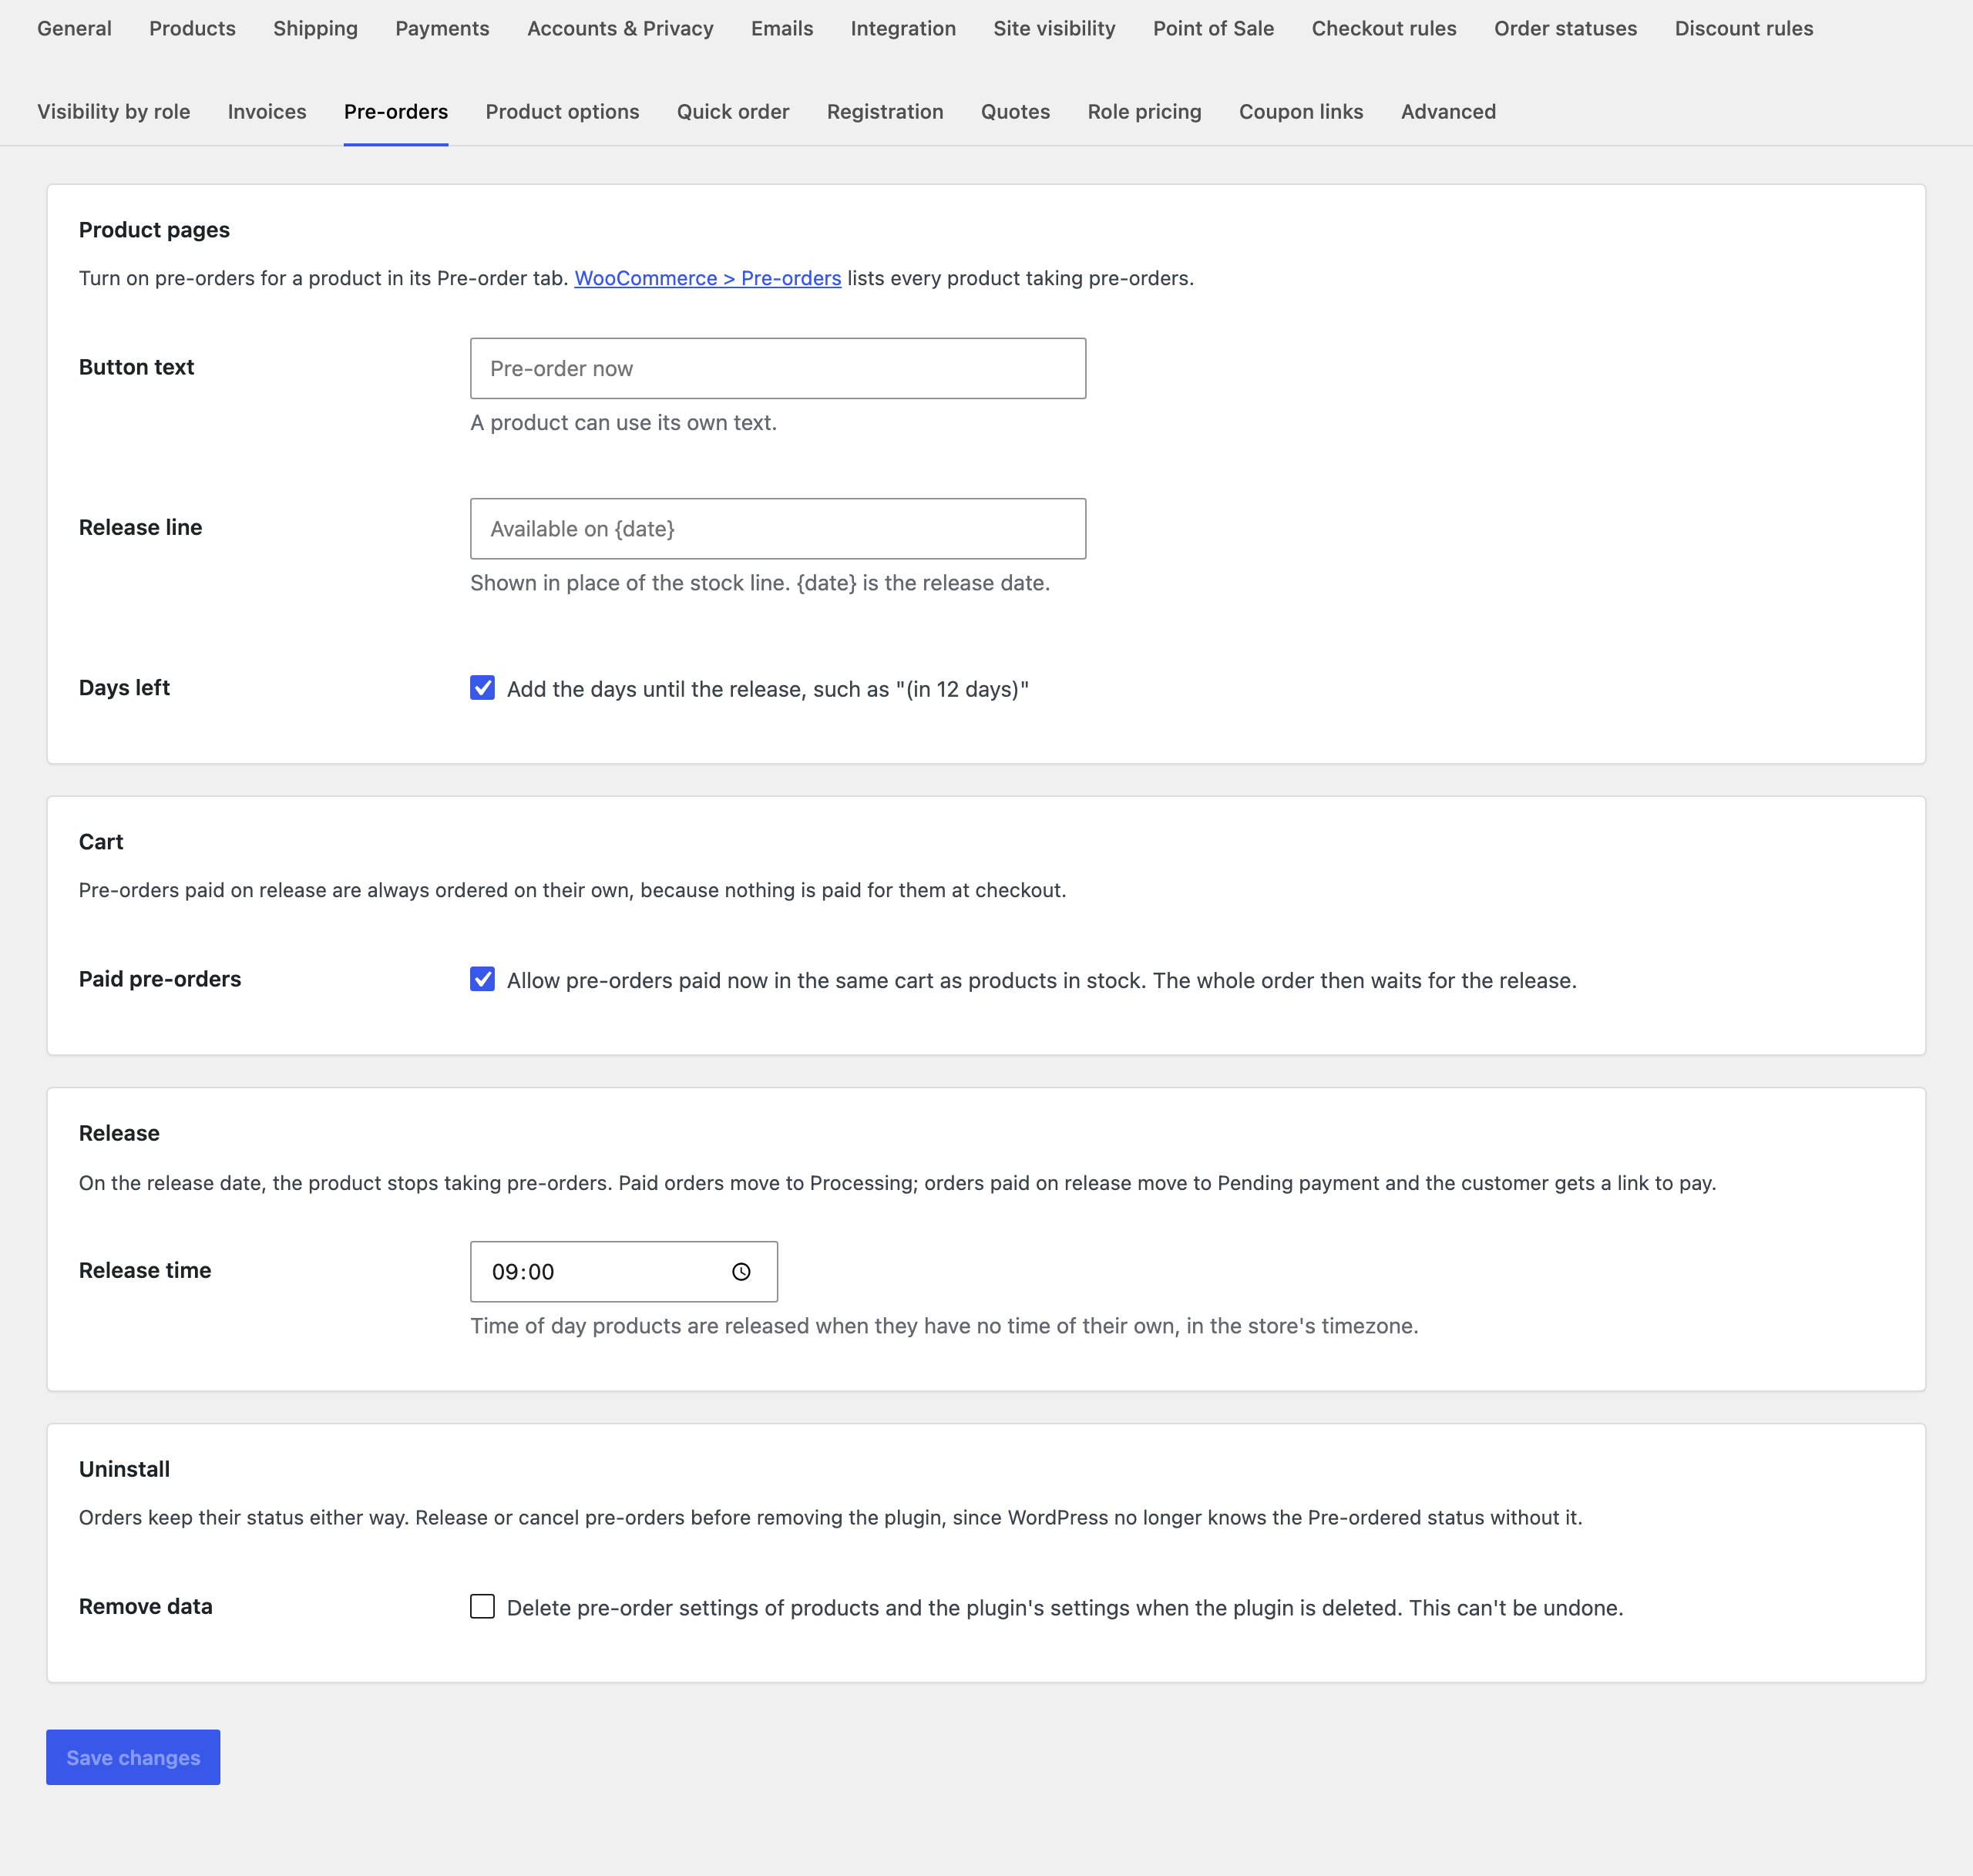Open the Discount rules tab
The image size is (1973, 1876).
coord(1744,29)
